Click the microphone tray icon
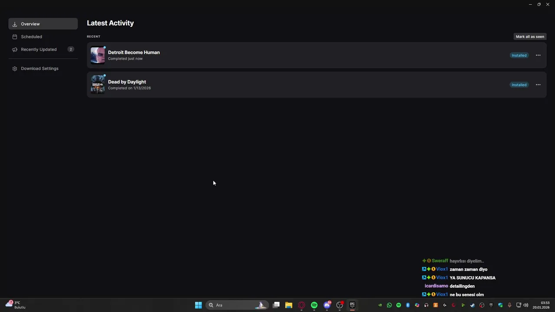 click(509, 305)
